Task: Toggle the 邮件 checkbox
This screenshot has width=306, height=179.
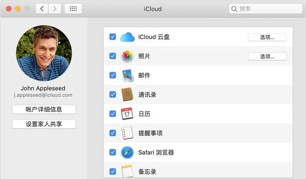Action: coord(113,75)
